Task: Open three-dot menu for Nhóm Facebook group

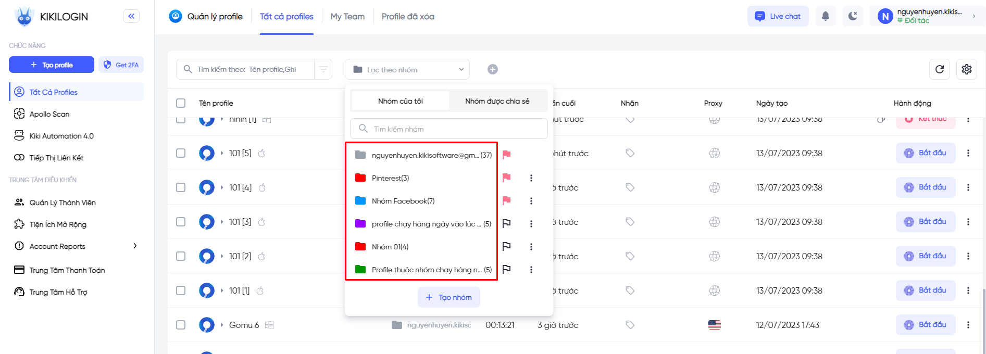Action: click(x=531, y=201)
